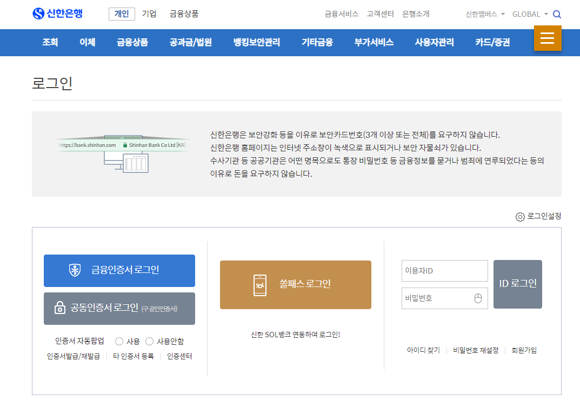Image resolution: width=580 pixels, height=414 pixels.
Task: Open the orange hamburger menu
Action: point(548,38)
